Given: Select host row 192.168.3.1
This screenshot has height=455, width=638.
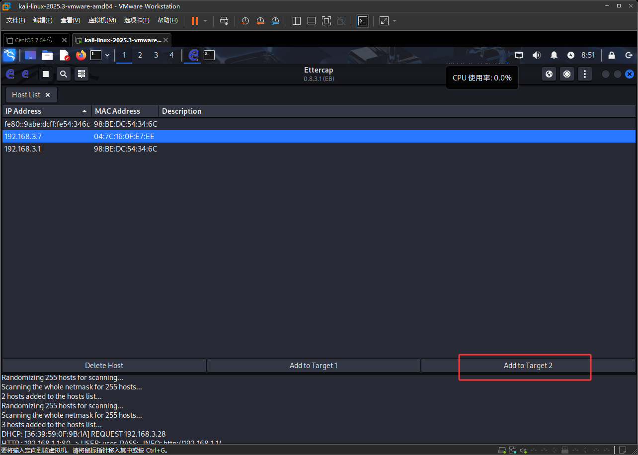Looking at the screenshot, I should pos(319,149).
